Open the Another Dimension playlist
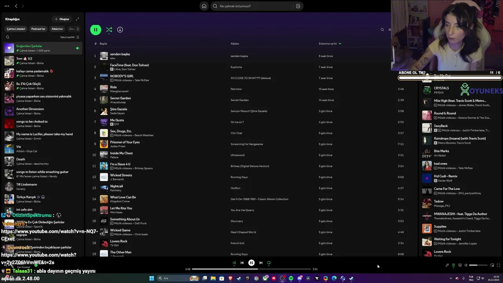Image resolution: width=503 pixels, height=283 pixels. click(42, 111)
